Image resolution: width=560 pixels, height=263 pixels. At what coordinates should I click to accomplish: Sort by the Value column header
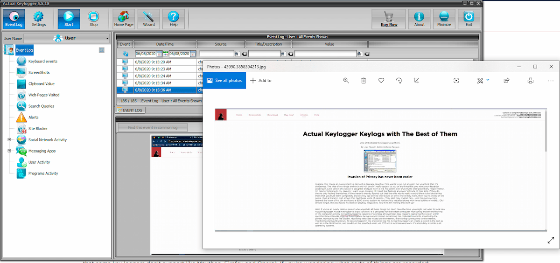click(x=329, y=44)
